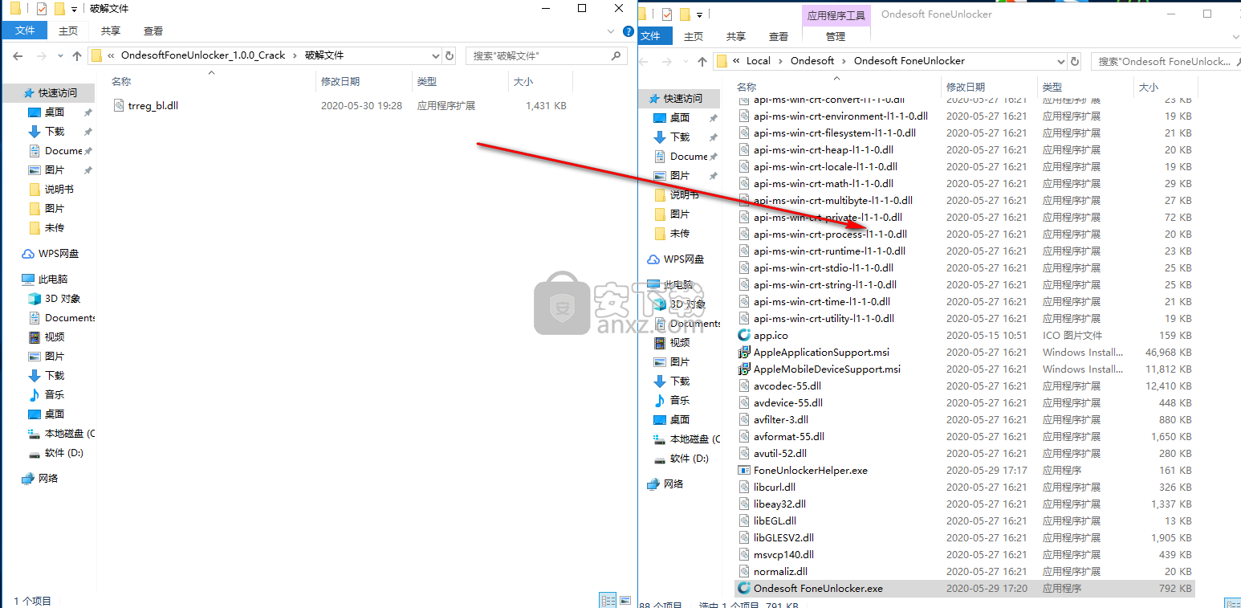This screenshot has width=1241, height=608.
Task: Open left quick access toolbar customize dropdown
Action: coord(75,10)
